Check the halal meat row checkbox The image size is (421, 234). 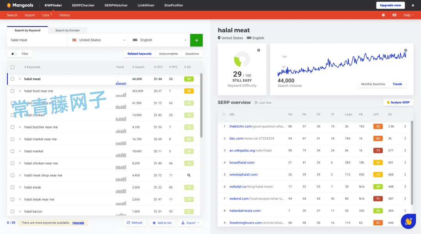click(x=12, y=79)
